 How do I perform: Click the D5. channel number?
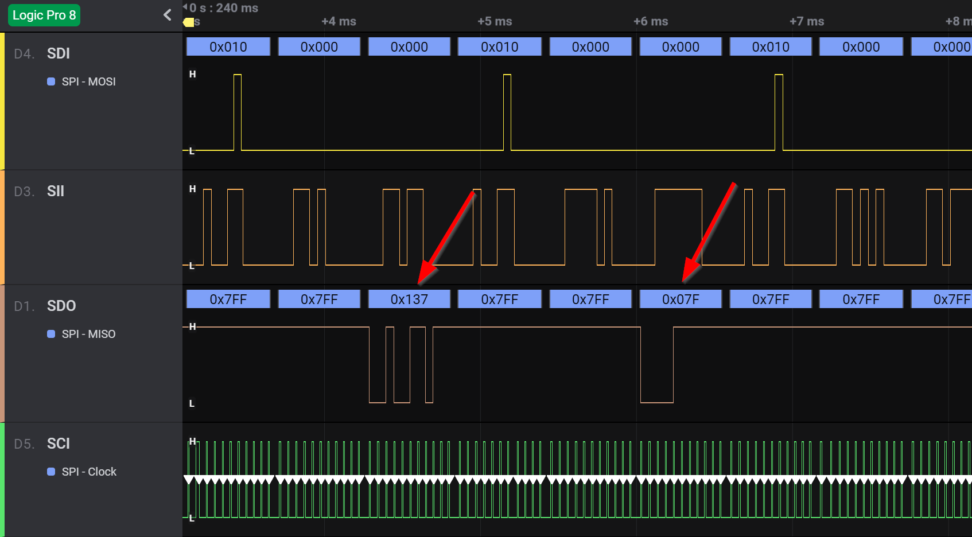point(24,444)
